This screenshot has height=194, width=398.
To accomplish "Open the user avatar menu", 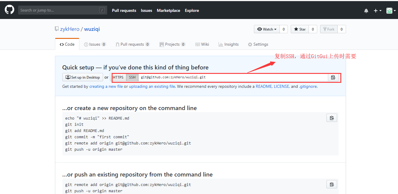I will tap(391, 11).
